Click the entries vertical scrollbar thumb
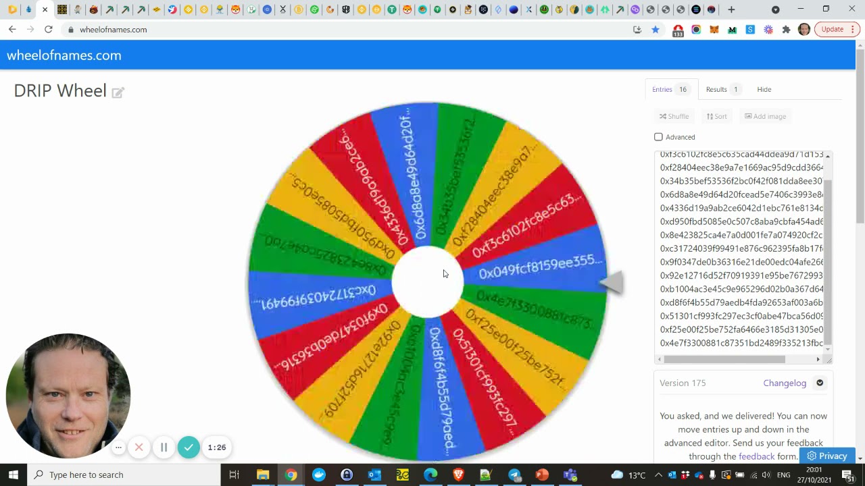This screenshot has width=865, height=486. (828, 263)
